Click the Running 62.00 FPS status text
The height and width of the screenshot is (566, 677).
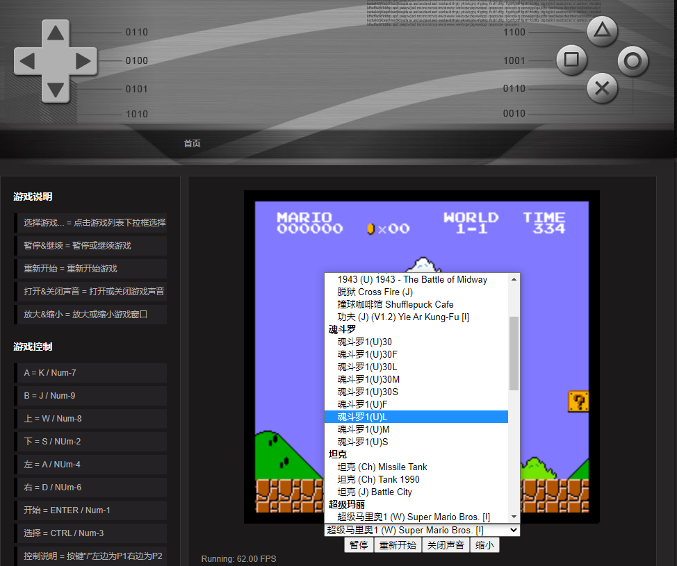click(x=239, y=559)
